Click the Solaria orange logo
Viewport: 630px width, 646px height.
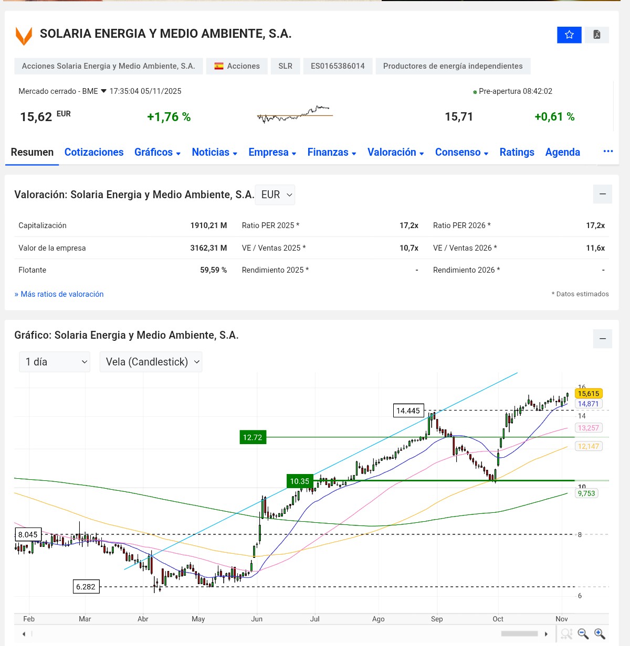pos(24,35)
